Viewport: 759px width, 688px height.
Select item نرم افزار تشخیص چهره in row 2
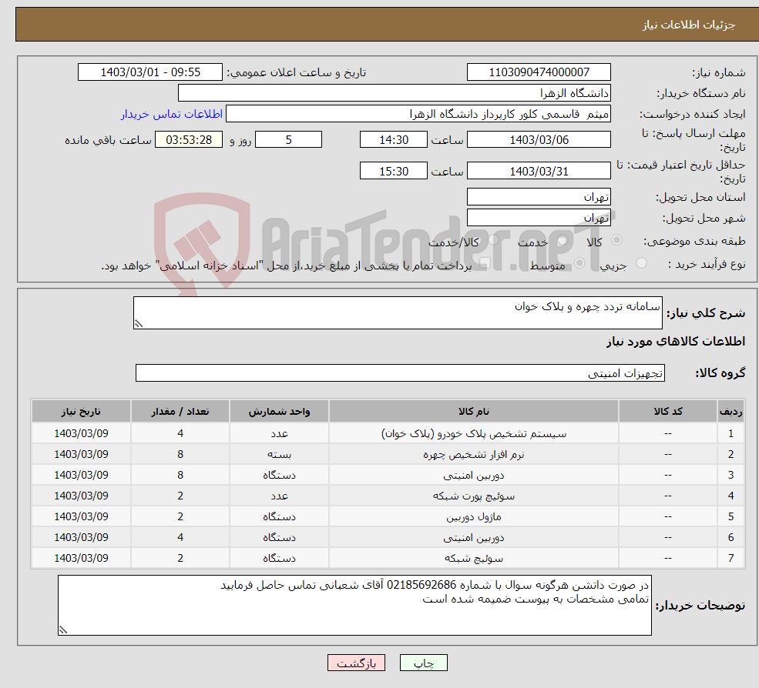point(474,455)
